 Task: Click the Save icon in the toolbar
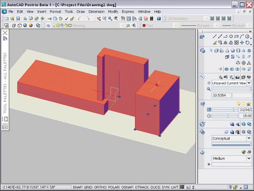point(18,18)
